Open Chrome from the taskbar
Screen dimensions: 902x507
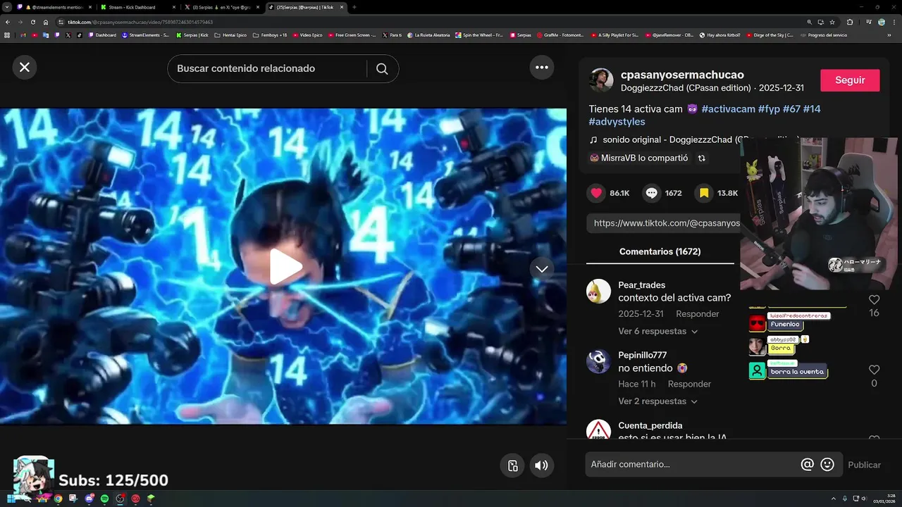pyautogui.click(x=58, y=499)
